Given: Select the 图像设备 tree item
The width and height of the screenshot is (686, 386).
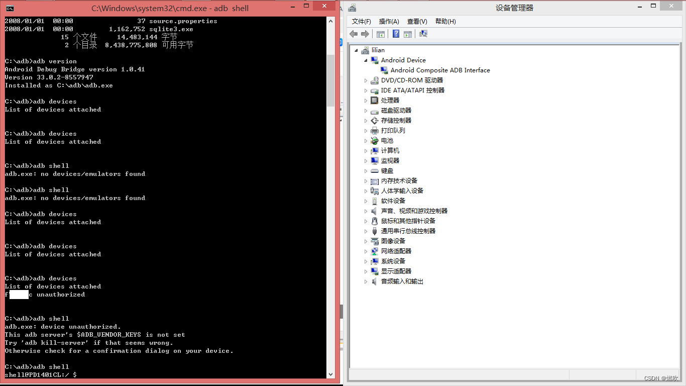Looking at the screenshot, I should coord(393,241).
